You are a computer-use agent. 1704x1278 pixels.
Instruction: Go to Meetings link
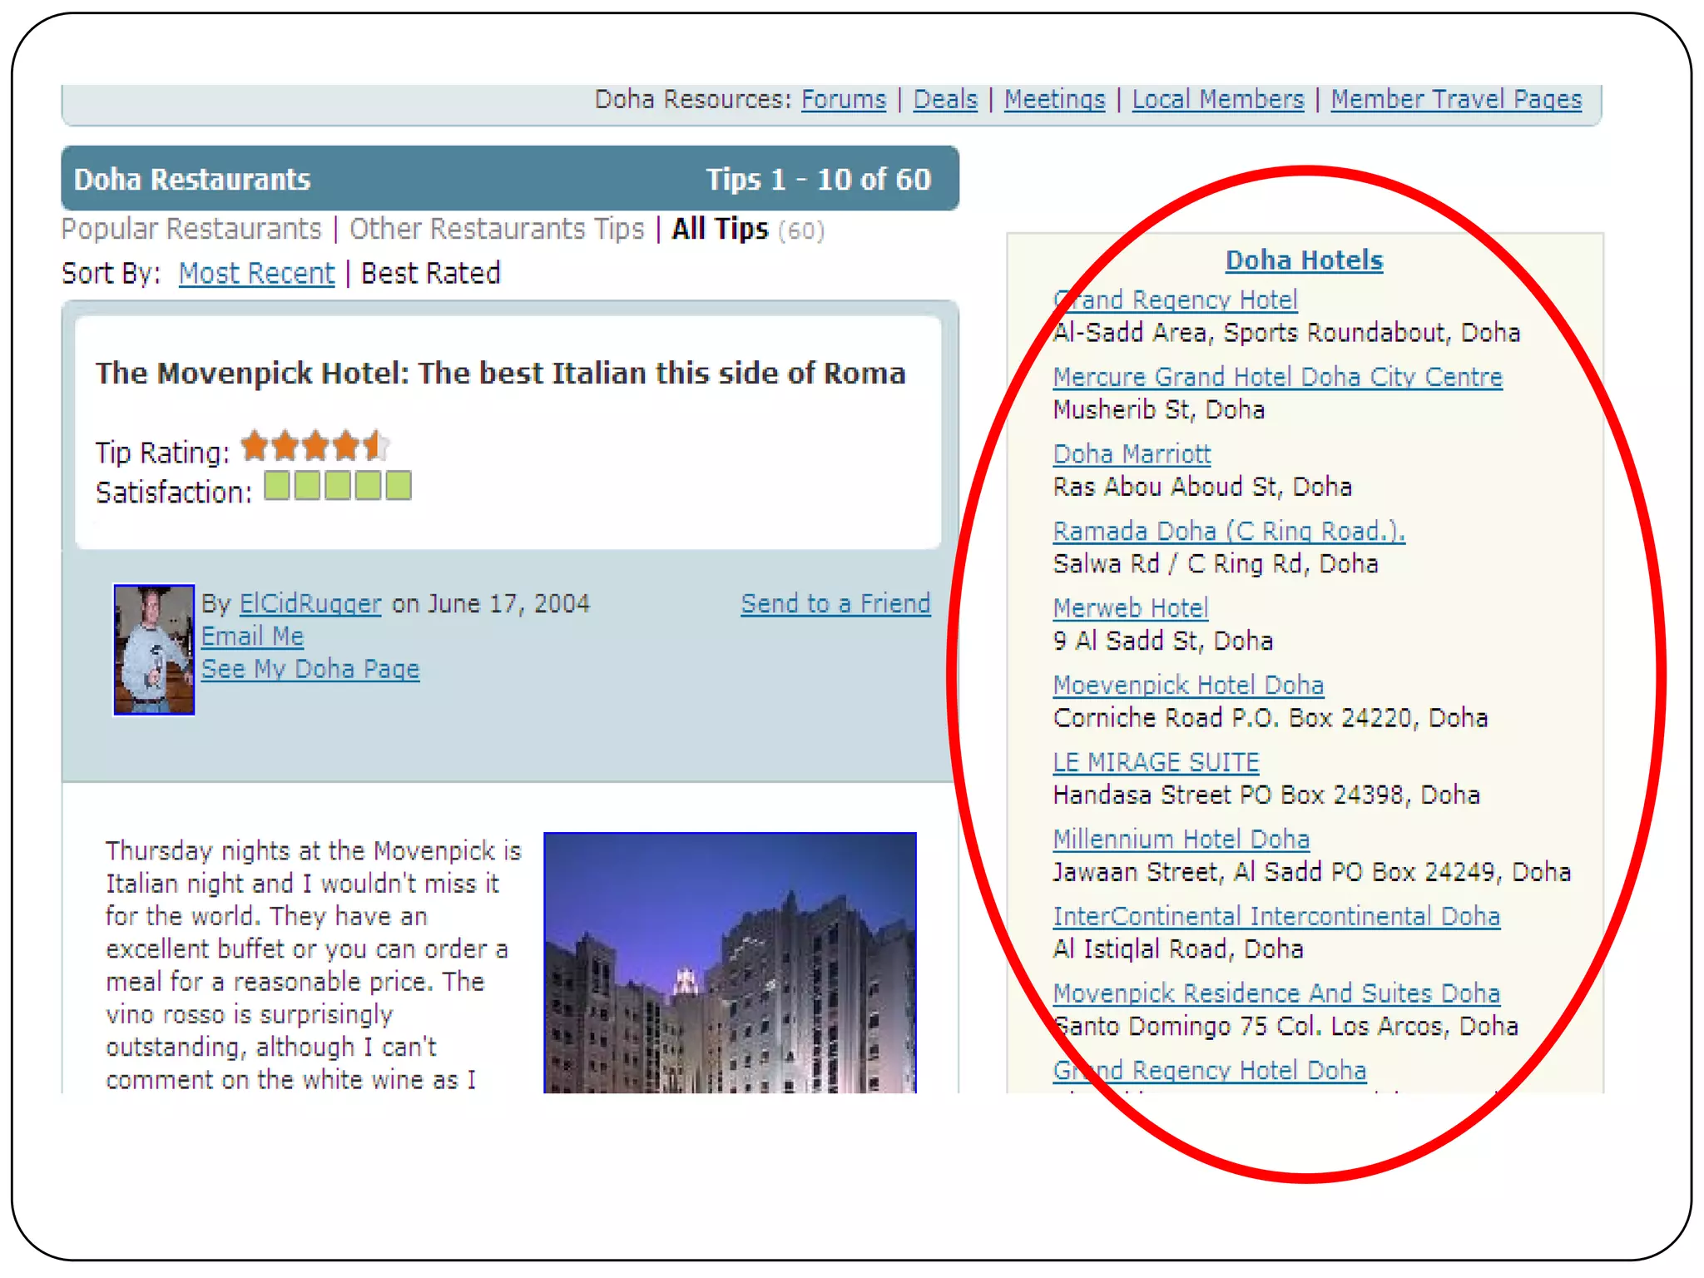pos(1053,100)
